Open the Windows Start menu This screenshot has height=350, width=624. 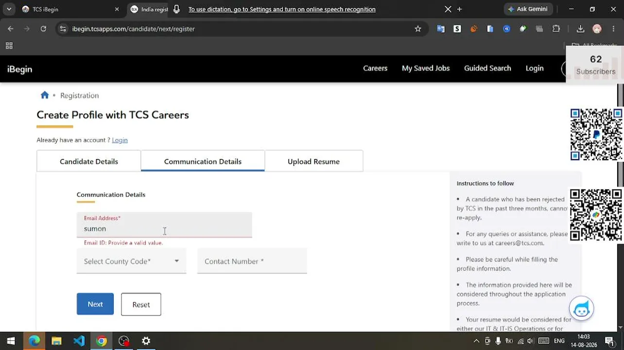point(11,341)
